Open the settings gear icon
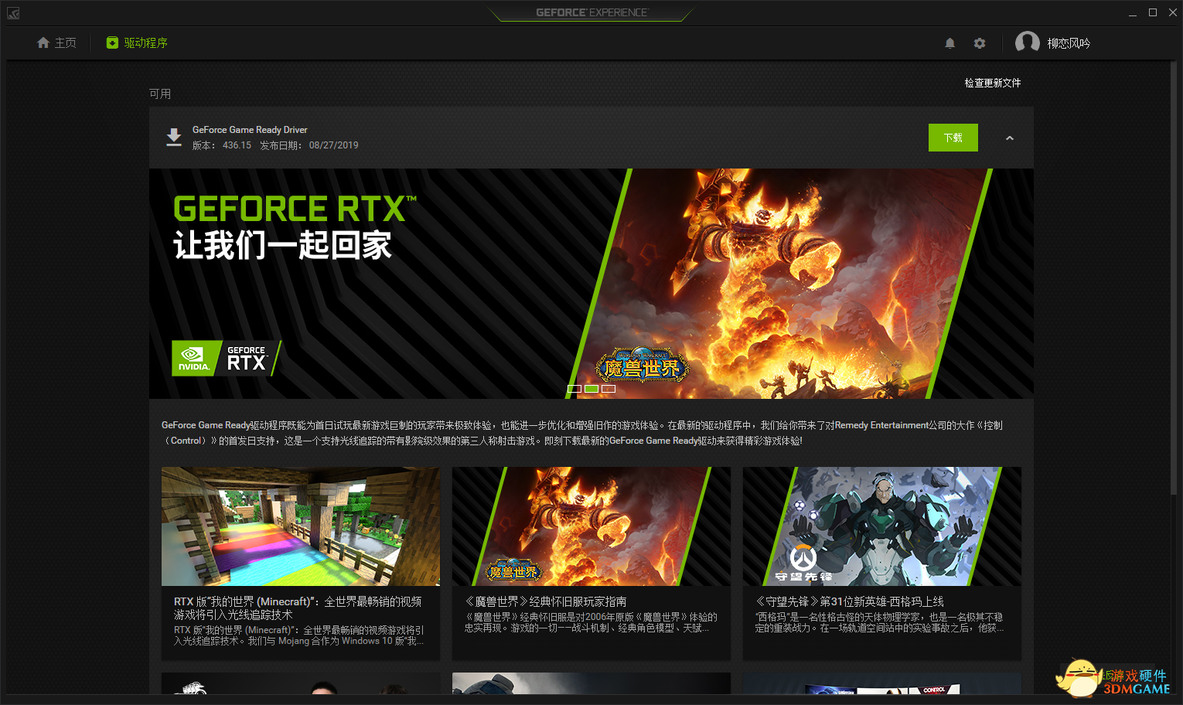The image size is (1183, 705). pyautogui.click(x=980, y=43)
